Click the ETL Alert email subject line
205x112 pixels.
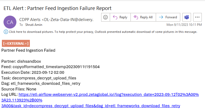click(x=57, y=8)
